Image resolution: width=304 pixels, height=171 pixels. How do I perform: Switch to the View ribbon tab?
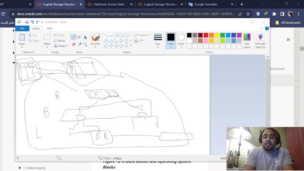pos(49,28)
